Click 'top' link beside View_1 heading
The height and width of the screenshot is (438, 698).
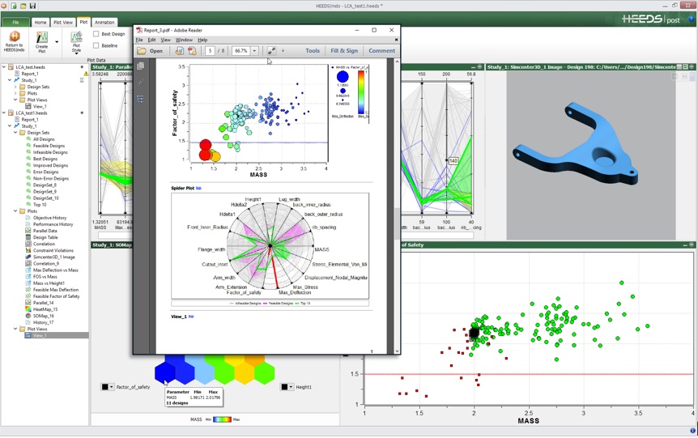pyautogui.click(x=191, y=317)
